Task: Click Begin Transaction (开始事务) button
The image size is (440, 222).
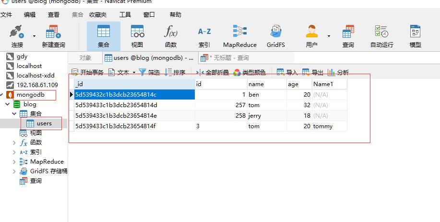Action: tap(87, 73)
